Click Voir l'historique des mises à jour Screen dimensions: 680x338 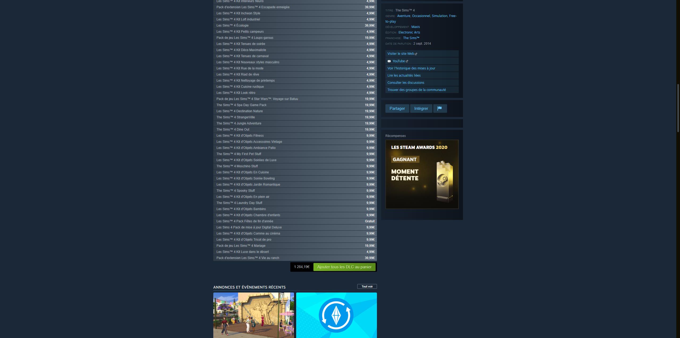point(411,68)
